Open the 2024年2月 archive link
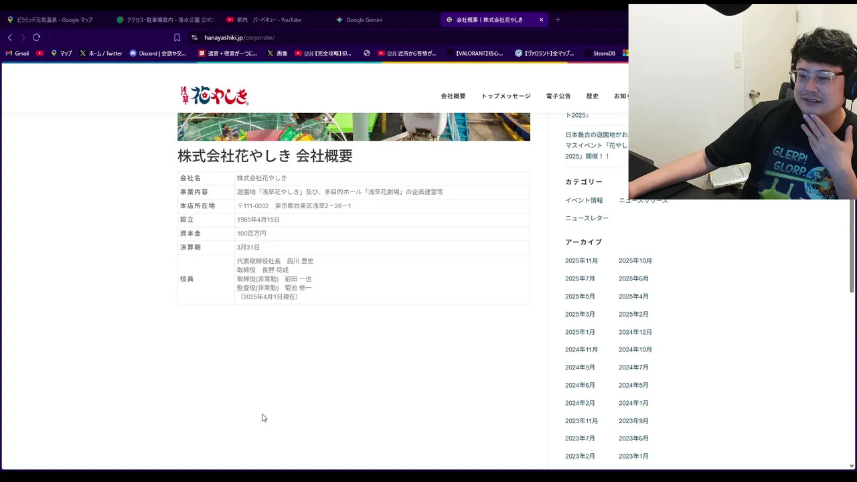Viewport: 857px width, 482px height. click(x=580, y=403)
